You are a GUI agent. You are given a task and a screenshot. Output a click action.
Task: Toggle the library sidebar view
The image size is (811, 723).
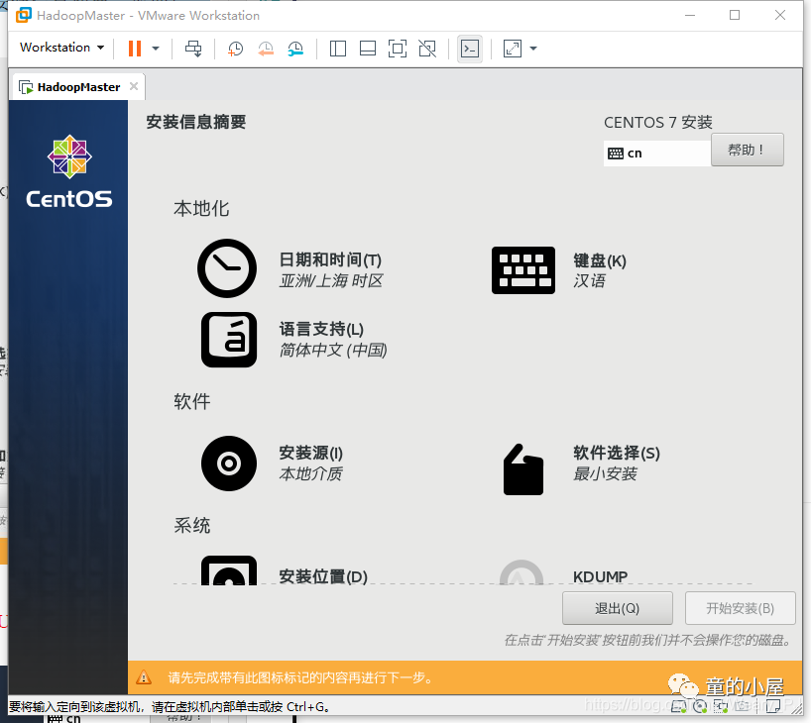pyautogui.click(x=338, y=49)
